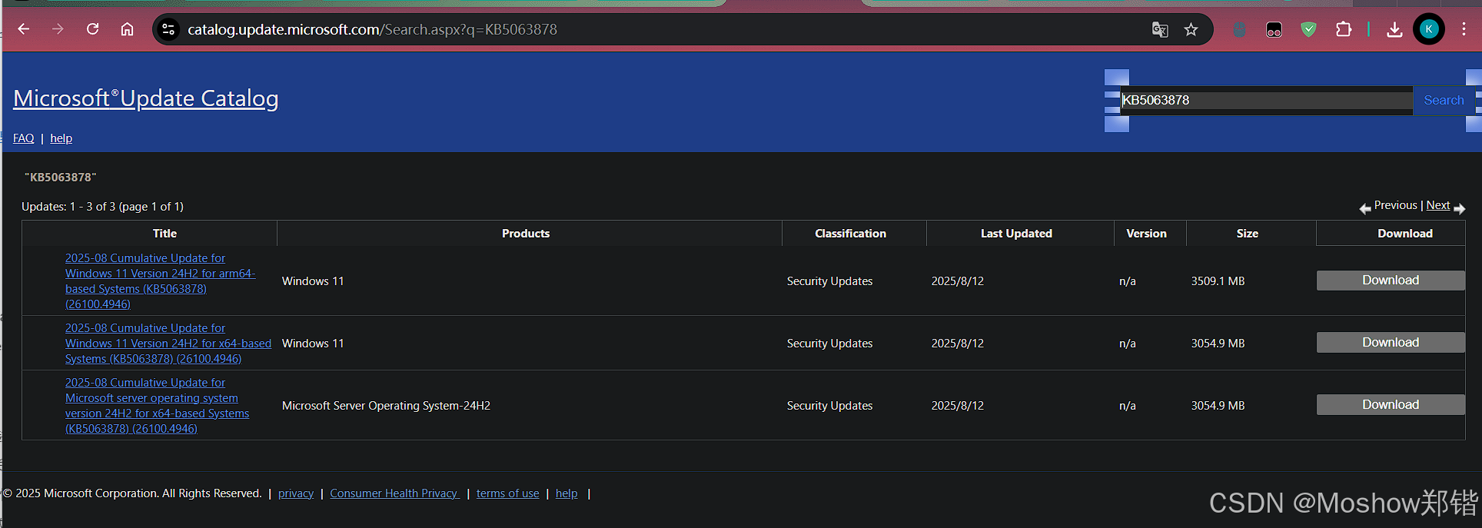Click the Next page arrow icon
The image size is (1482, 528).
pos(1459,208)
